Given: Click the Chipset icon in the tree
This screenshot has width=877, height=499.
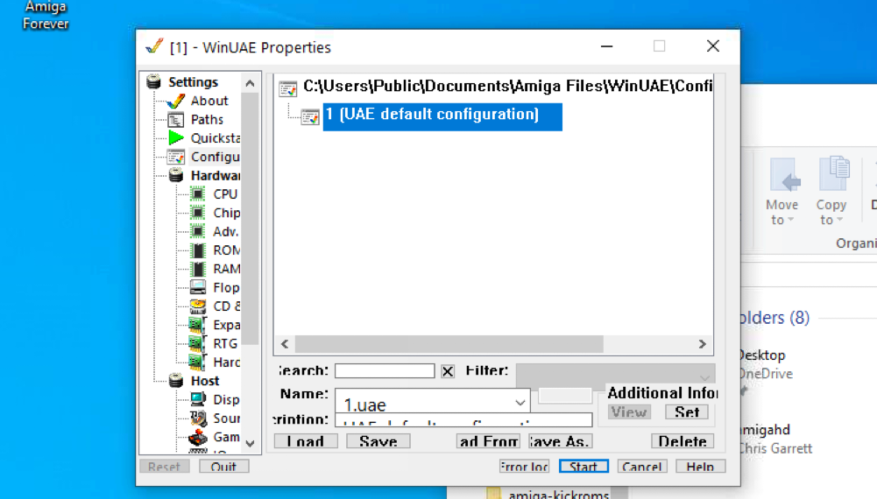Looking at the screenshot, I should (x=198, y=213).
